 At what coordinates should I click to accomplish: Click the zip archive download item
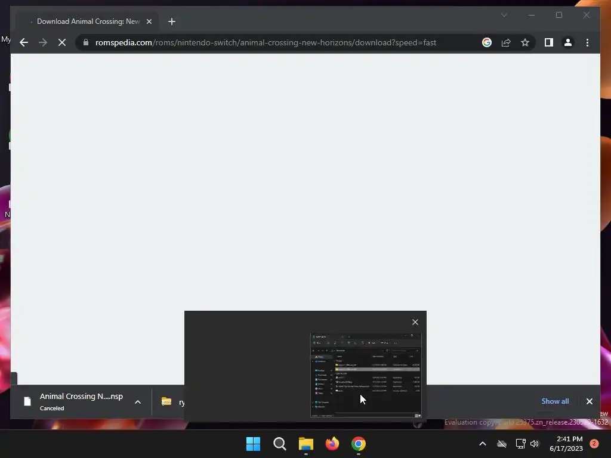(x=169, y=402)
